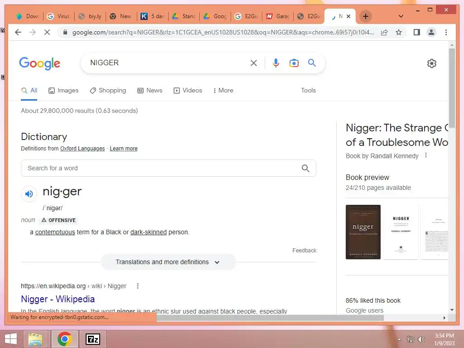Viewport: 464px width, 348px height.
Task: Switch to the Virus browser tab
Action: click(59, 16)
